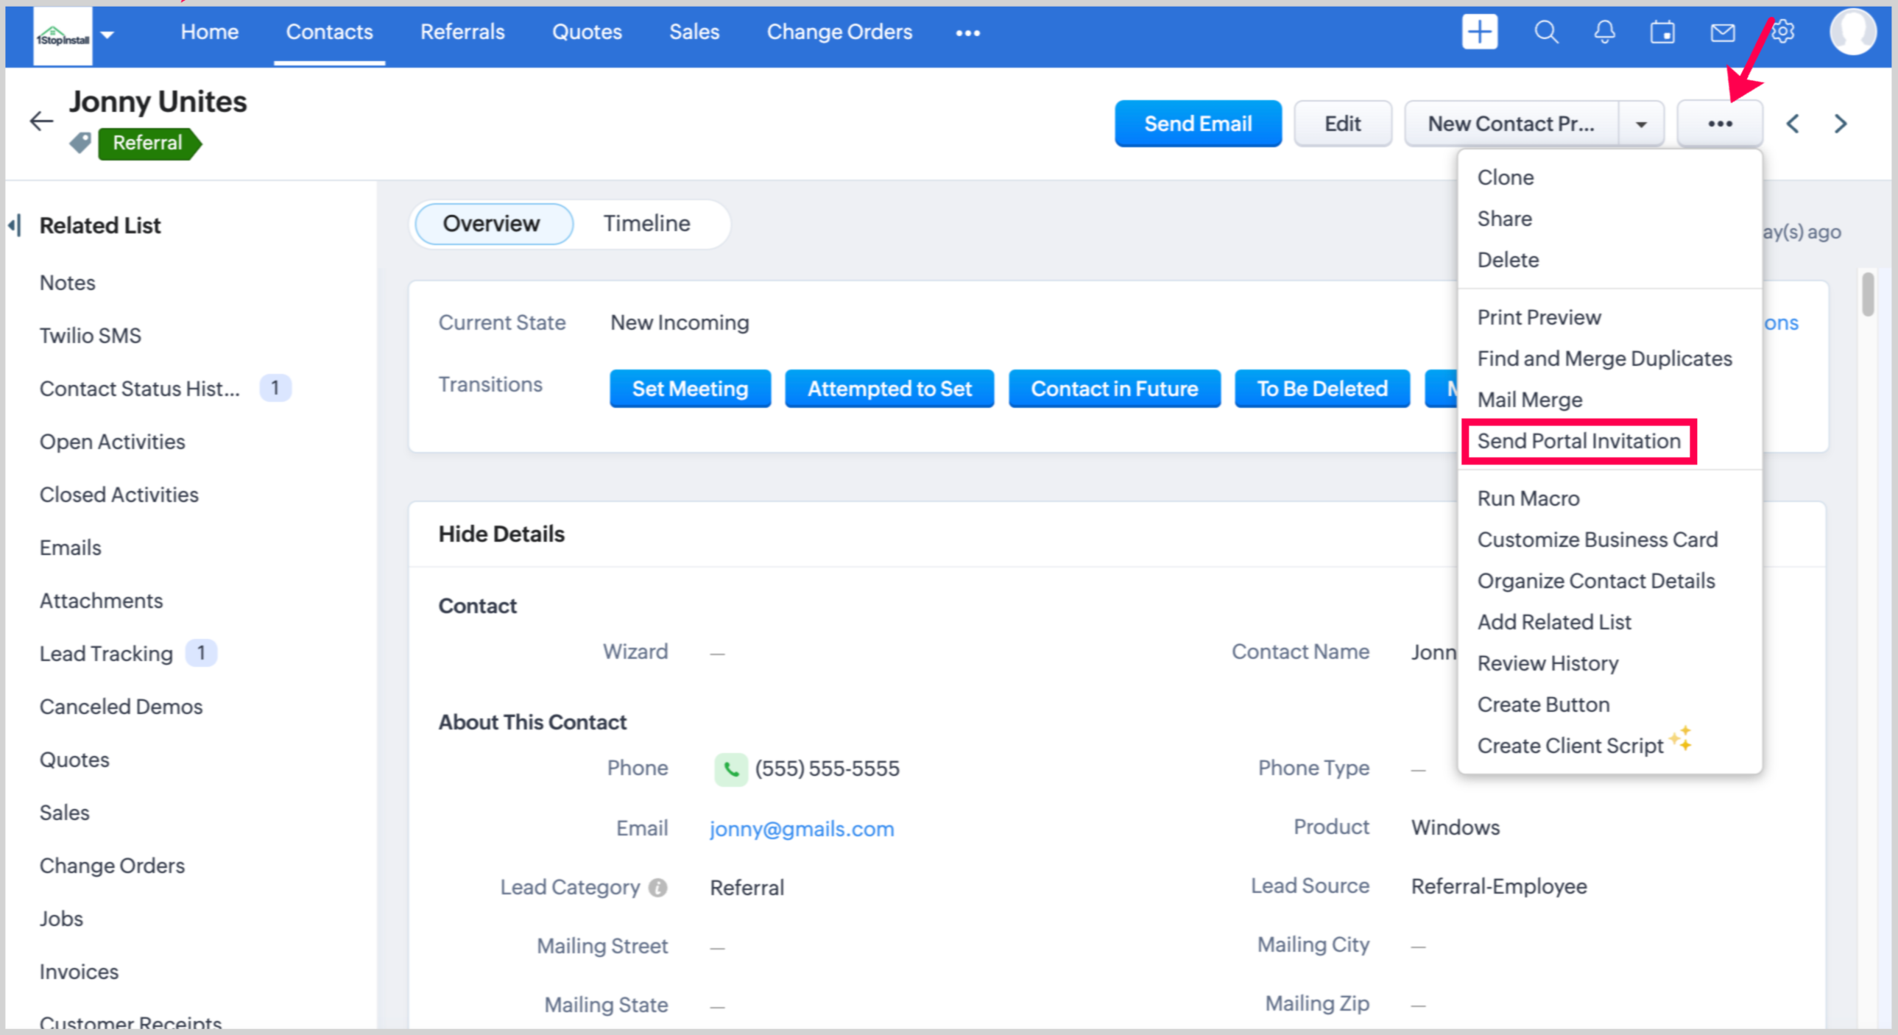Click the green phone call icon

coord(730,769)
